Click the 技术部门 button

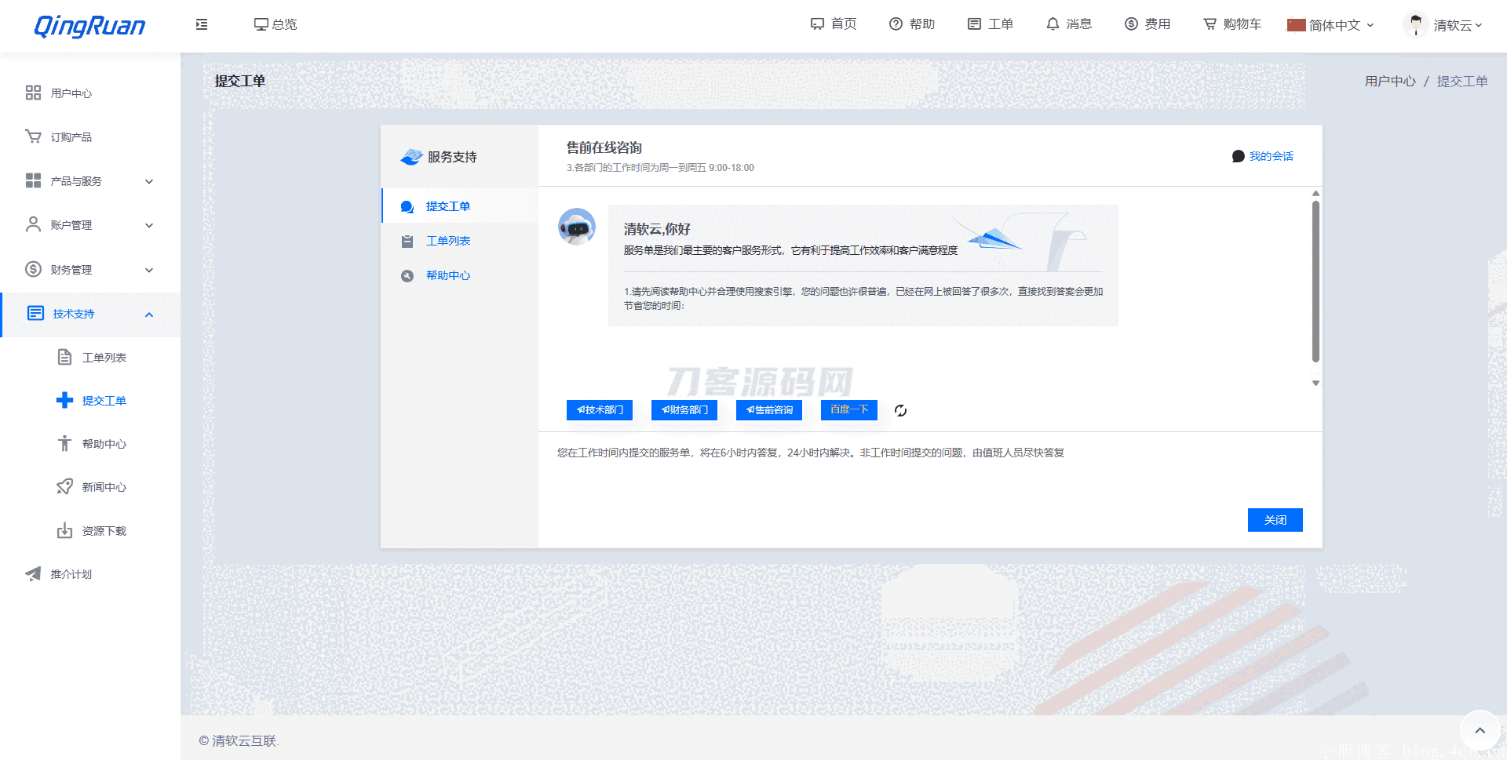point(600,410)
